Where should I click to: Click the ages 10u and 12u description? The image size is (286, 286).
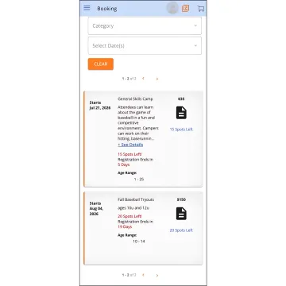point(133,208)
